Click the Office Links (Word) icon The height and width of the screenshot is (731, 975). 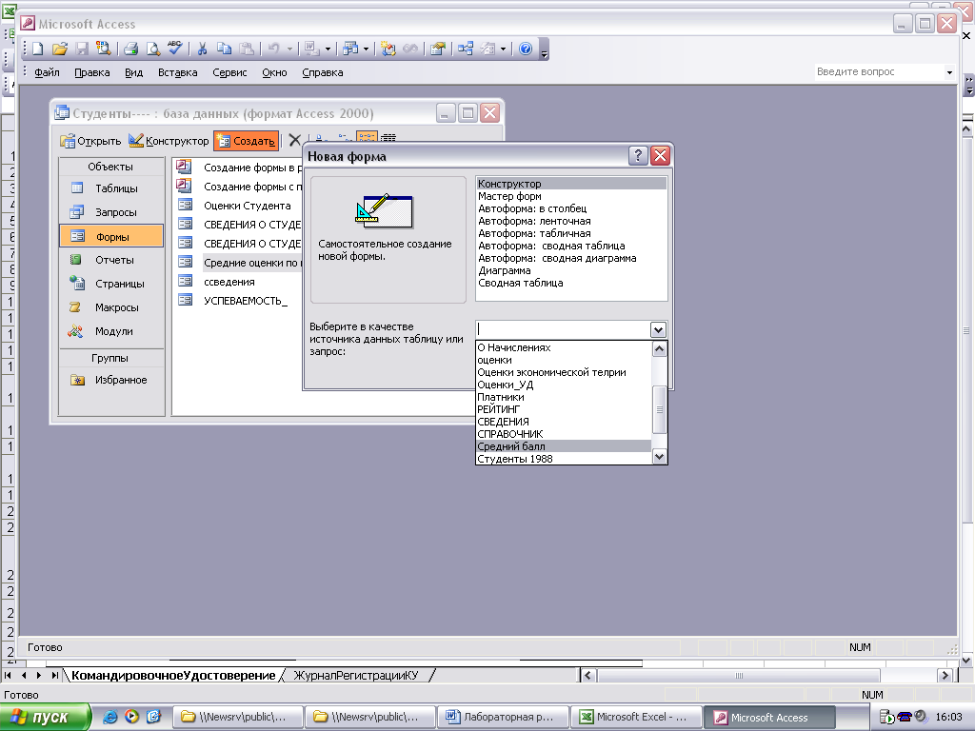[x=312, y=49]
